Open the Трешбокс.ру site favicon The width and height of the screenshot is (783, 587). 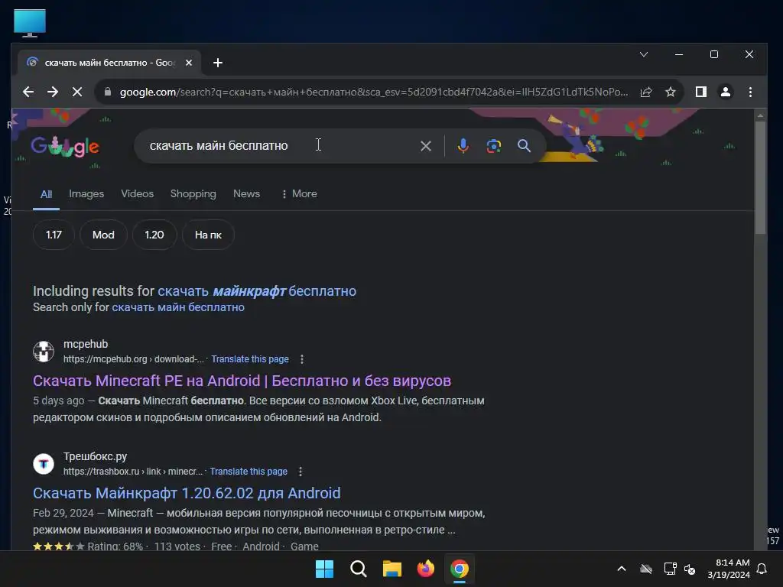coord(44,464)
